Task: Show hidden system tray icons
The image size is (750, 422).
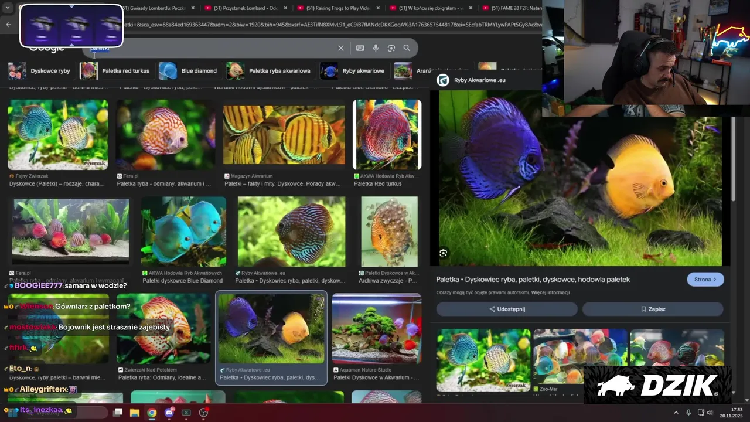Action: pos(676,413)
